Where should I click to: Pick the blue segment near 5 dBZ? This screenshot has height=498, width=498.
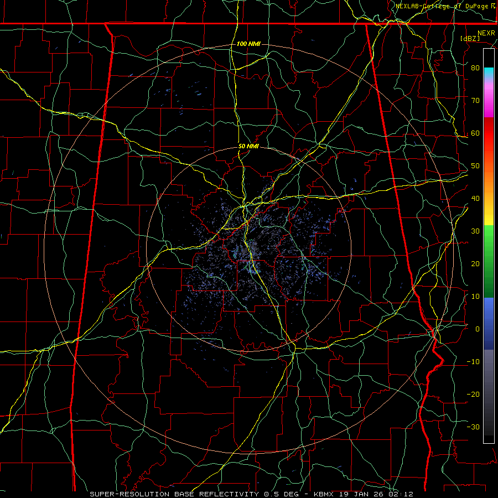(489, 313)
